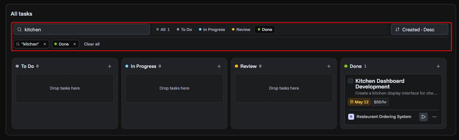Add a task to In Progress column

point(219,66)
